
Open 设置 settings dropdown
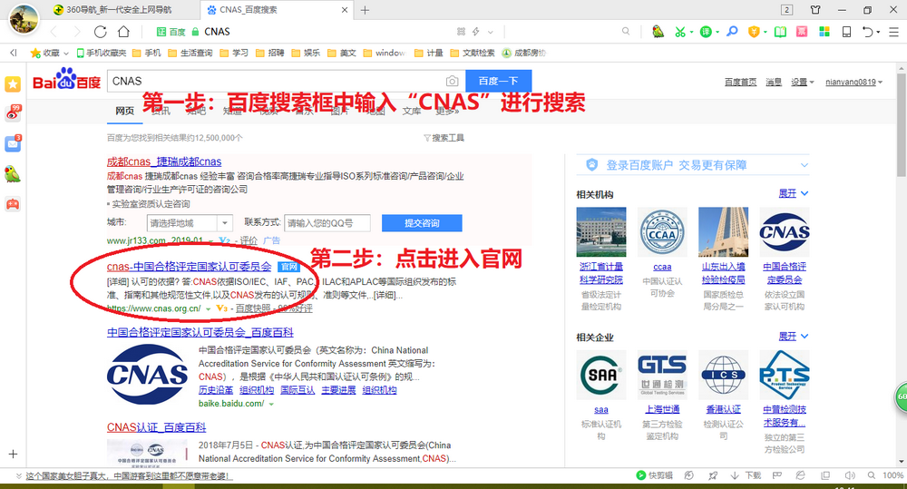tap(803, 83)
